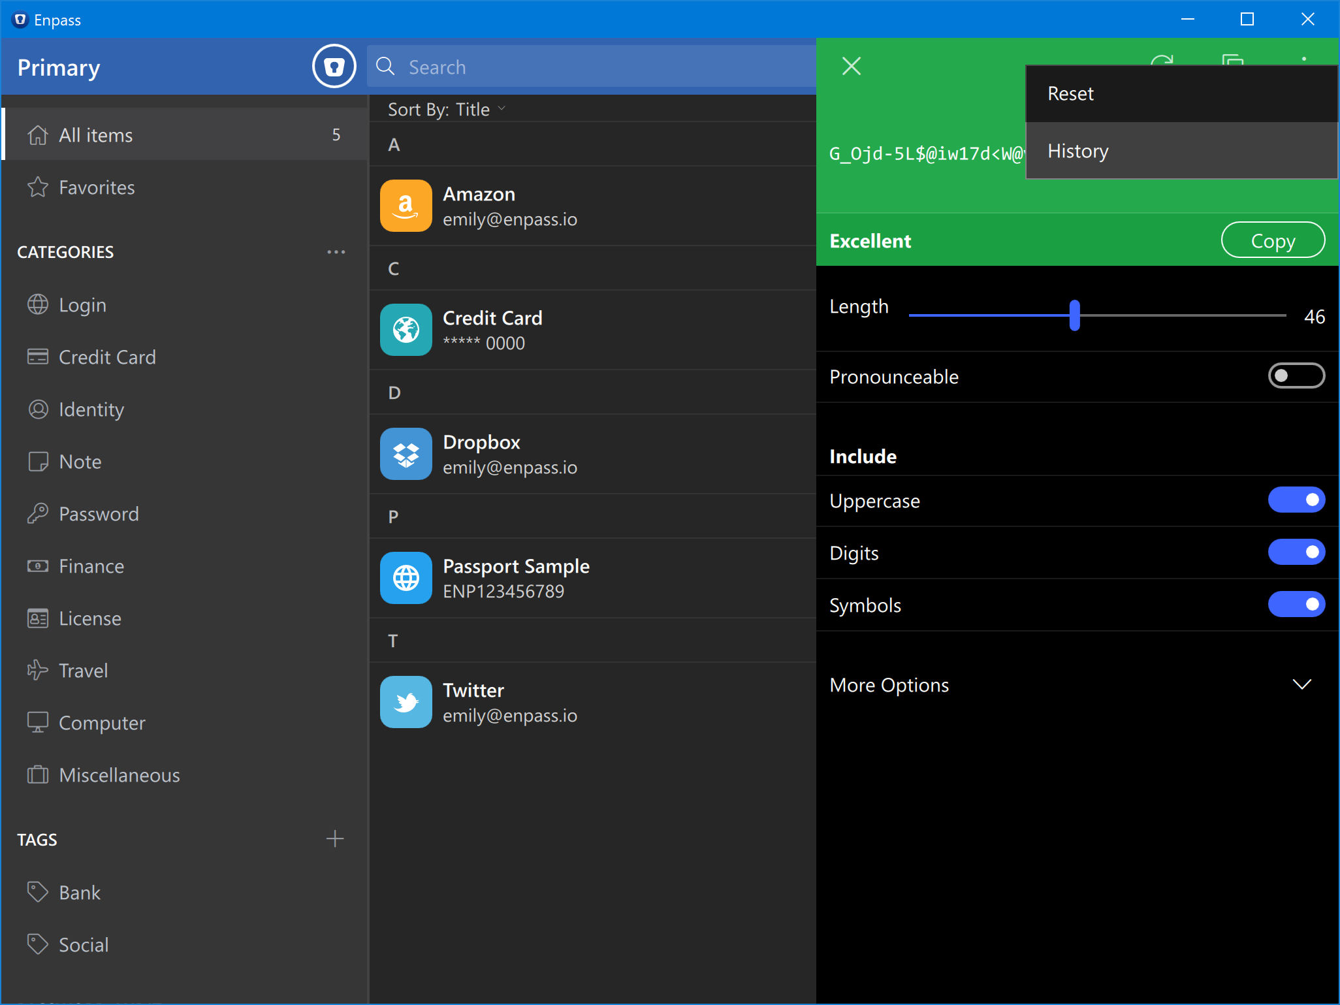Disable the Uppercase toggle
This screenshot has height=1005, width=1340.
click(x=1296, y=500)
